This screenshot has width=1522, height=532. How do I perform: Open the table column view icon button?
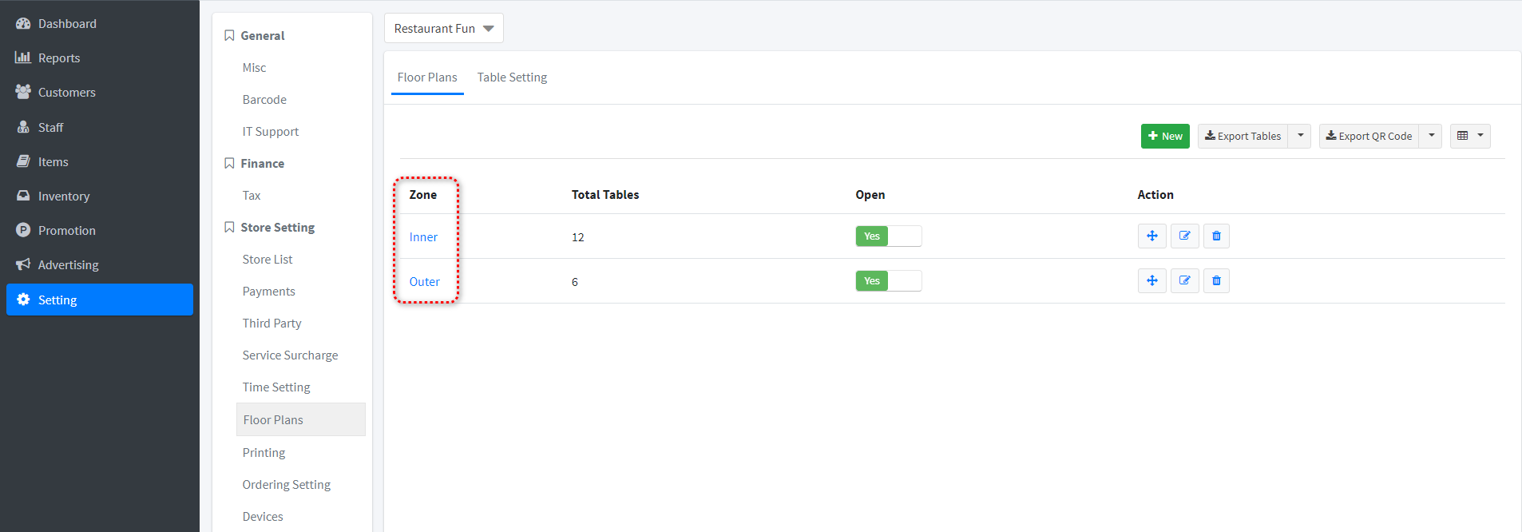click(1469, 136)
